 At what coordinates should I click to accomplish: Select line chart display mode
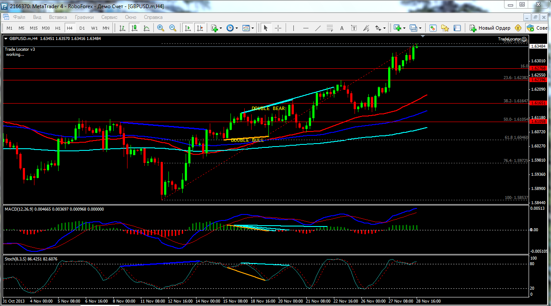point(146,28)
